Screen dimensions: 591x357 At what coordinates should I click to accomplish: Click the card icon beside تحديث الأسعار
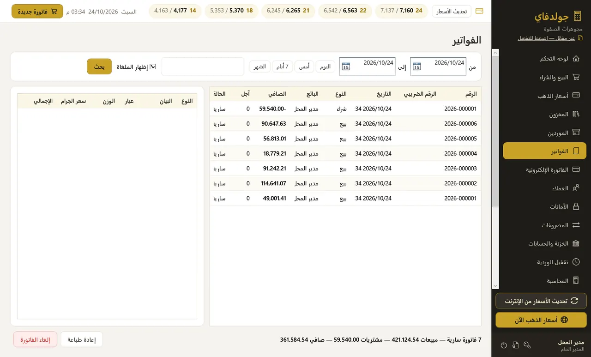coord(479,11)
